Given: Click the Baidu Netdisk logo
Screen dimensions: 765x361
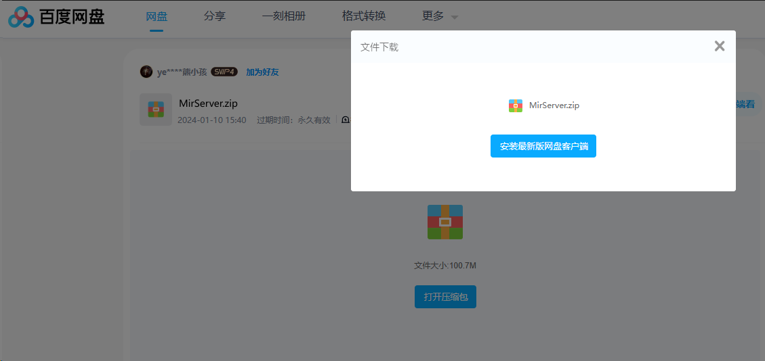Looking at the screenshot, I should [x=56, y=17].
